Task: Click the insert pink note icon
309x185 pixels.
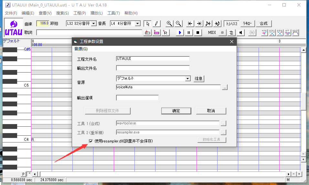Action: [156, 33]
